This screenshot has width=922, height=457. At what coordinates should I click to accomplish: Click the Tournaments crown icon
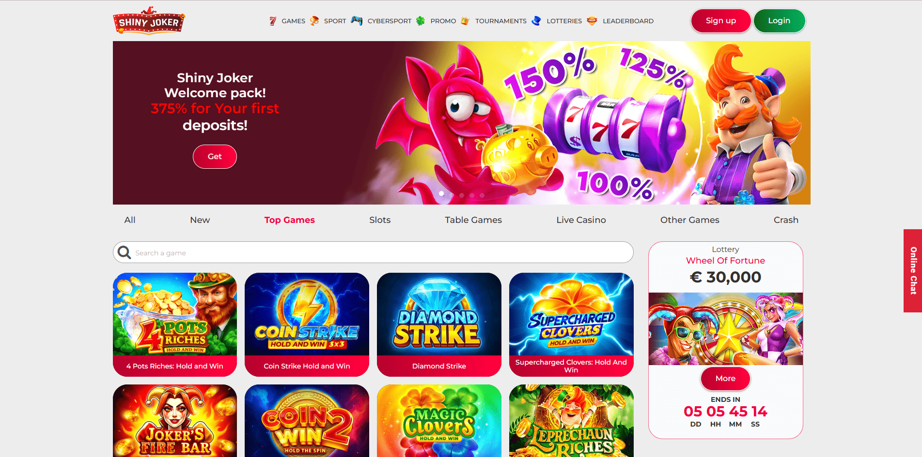pyautogui.click(x=465, y=21)
